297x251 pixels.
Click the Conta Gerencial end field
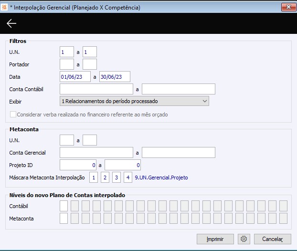coord(179,153)
